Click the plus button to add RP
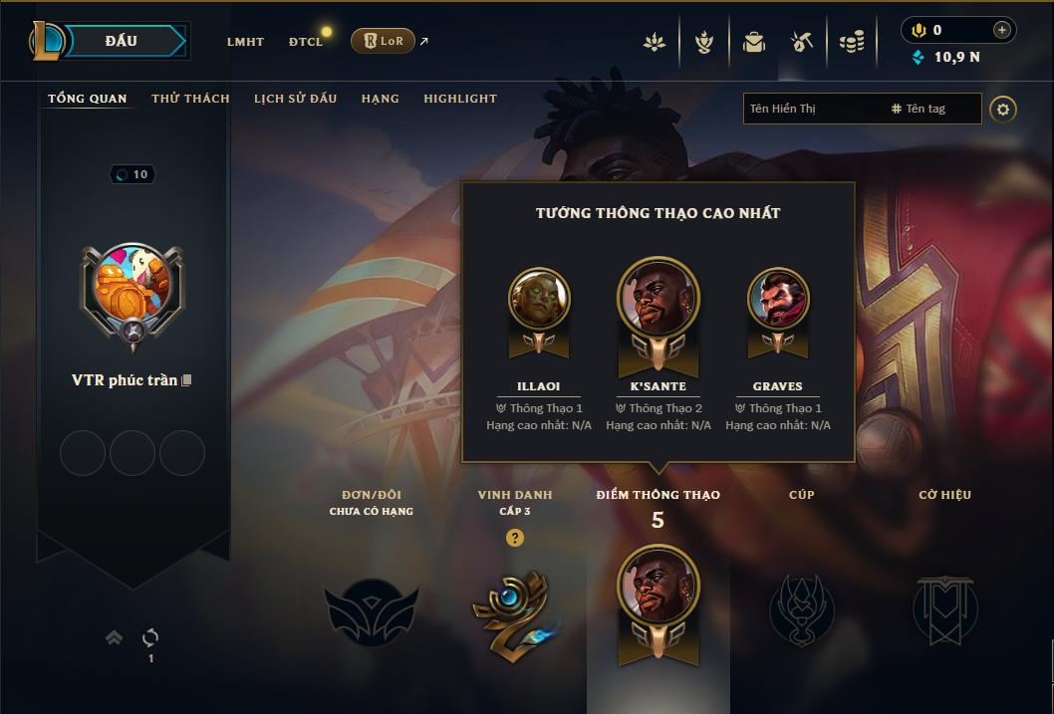Screen dimensions: 1054x714 pos(1001,30)
